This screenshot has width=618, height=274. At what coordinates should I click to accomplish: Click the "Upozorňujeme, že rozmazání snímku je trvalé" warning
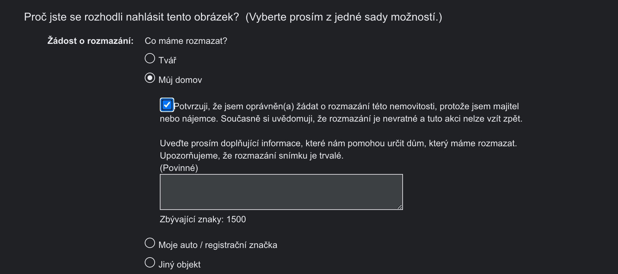click(251, 156)
